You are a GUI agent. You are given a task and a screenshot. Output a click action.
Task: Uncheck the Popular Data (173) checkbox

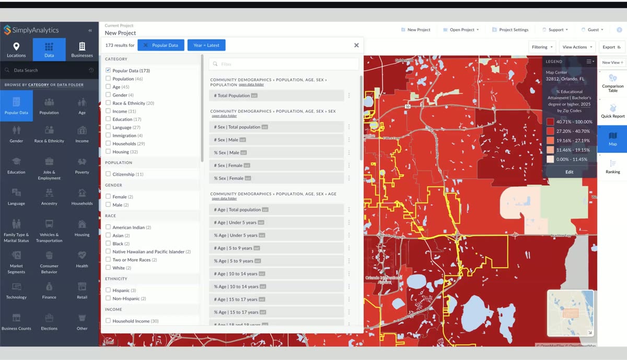click(108, 70)
